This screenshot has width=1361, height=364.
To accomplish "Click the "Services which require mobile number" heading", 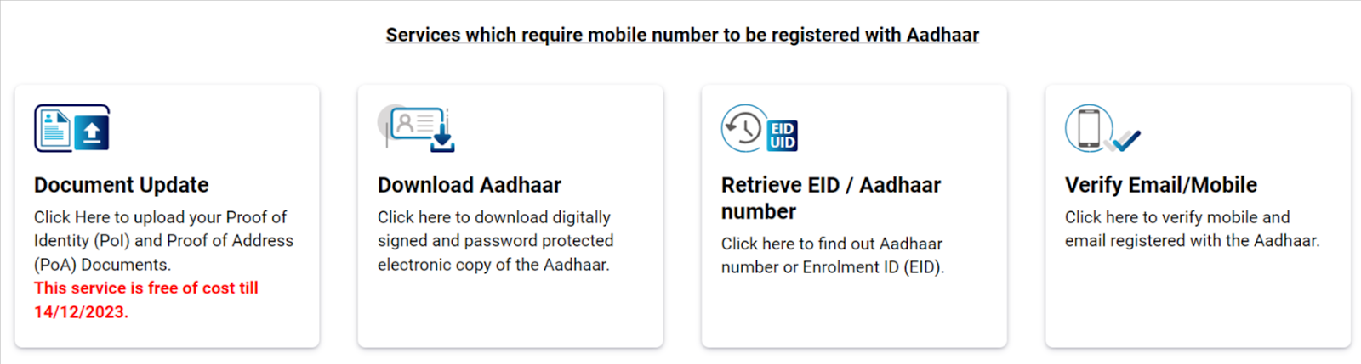I will (x=682, y=35).
